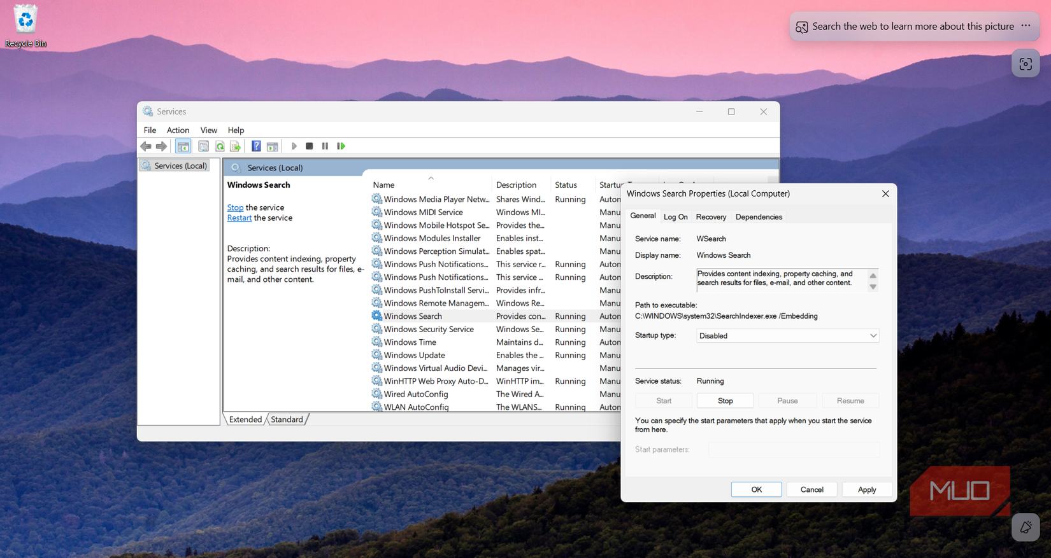Switch to the Extended view tab
The width and height of the screenshot is (1051, 558).
pos(245,419)
